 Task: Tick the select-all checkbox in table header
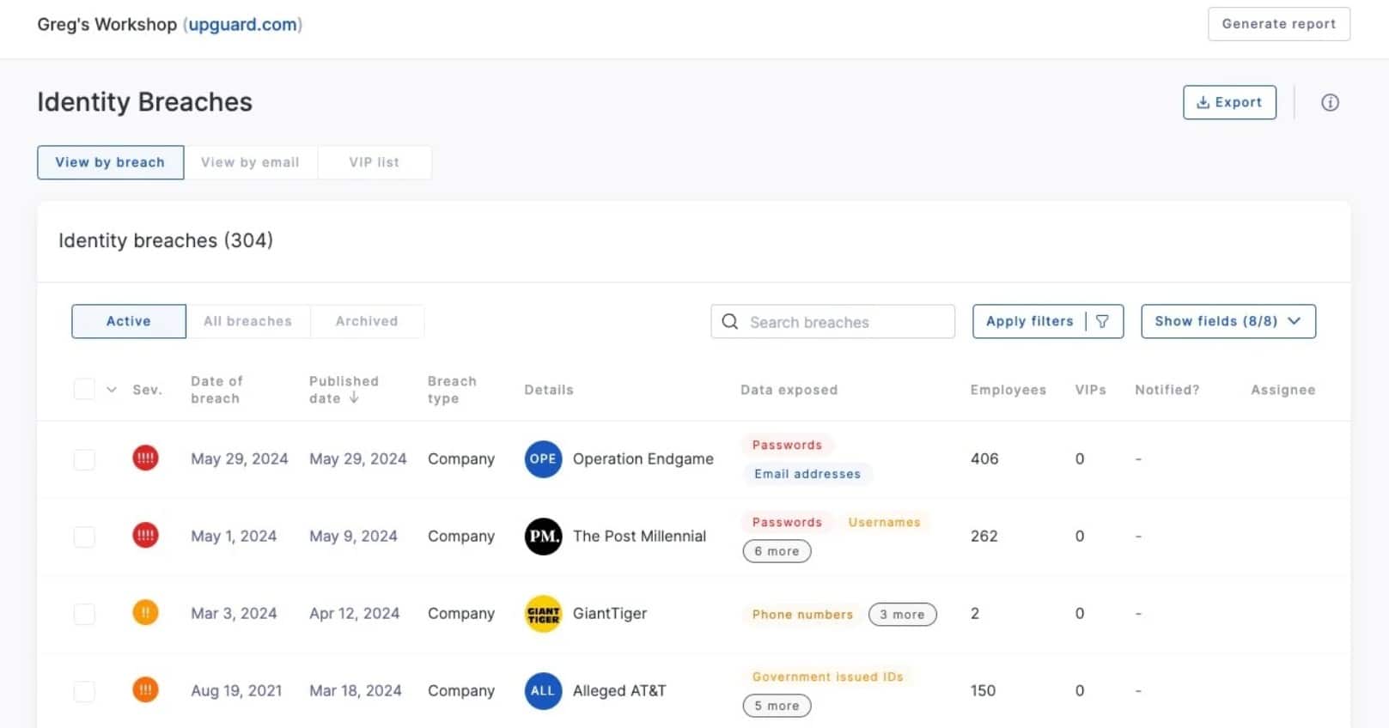(84, 390)
